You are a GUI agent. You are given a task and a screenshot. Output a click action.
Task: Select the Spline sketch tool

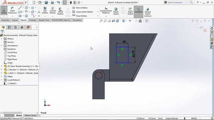pyautogui.click(x=32, y=8)
